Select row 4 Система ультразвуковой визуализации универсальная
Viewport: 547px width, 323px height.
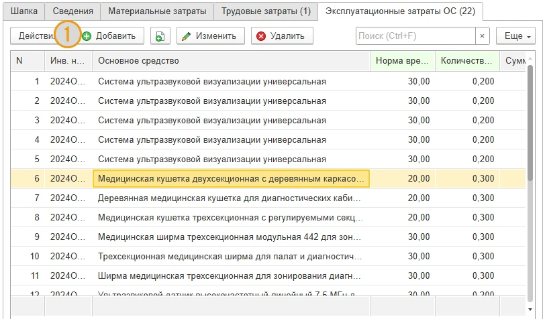click(268, 140)
